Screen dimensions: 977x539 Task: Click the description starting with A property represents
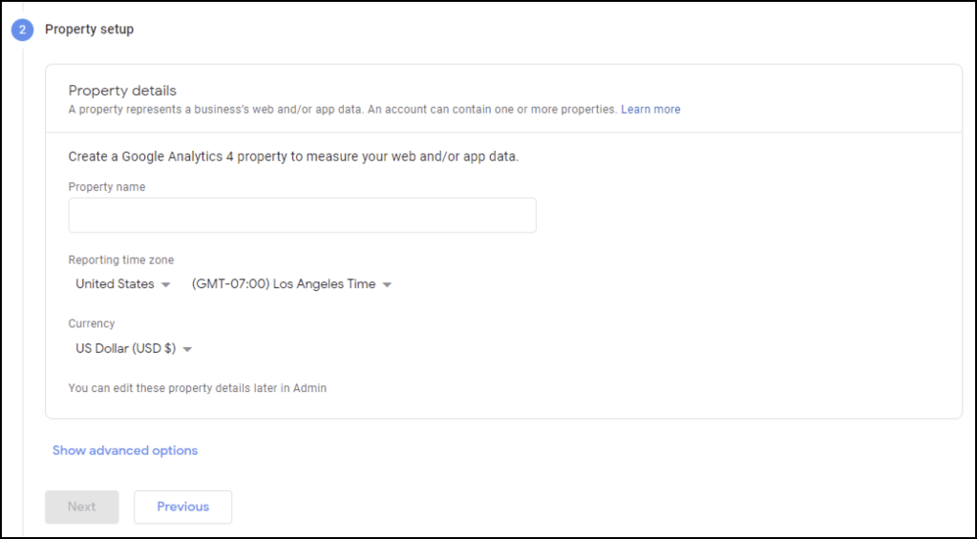[342, 110]
